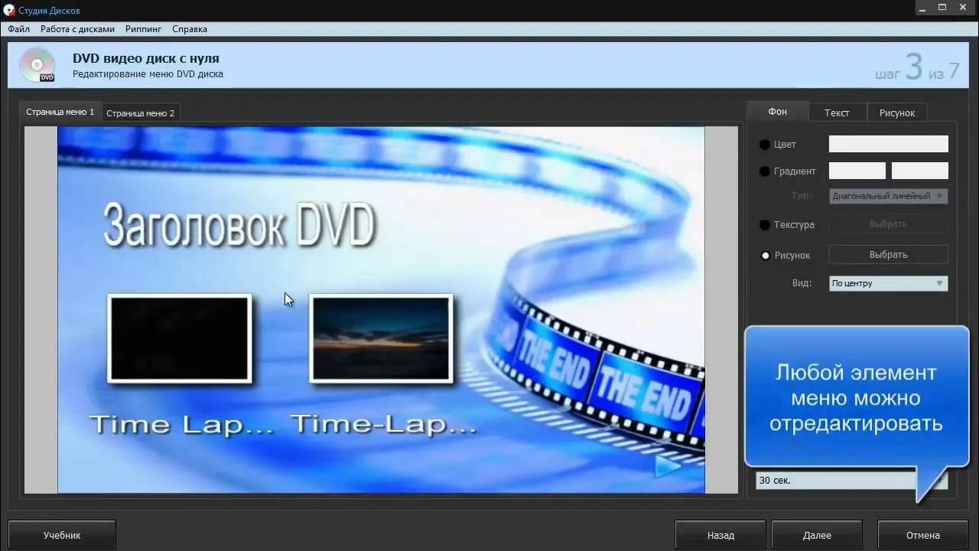The height and width of the screenshot is (551, 979).
Task: Select the black first video thumbnail
Action: (180, 338)
